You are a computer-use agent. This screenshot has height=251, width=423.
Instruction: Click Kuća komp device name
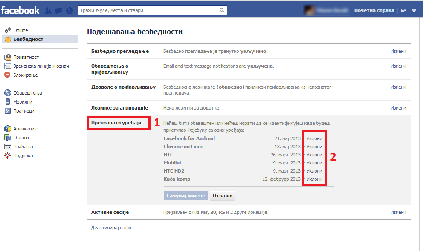[x=177, y=179]
